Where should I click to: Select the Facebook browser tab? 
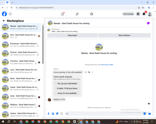point(7,2)
